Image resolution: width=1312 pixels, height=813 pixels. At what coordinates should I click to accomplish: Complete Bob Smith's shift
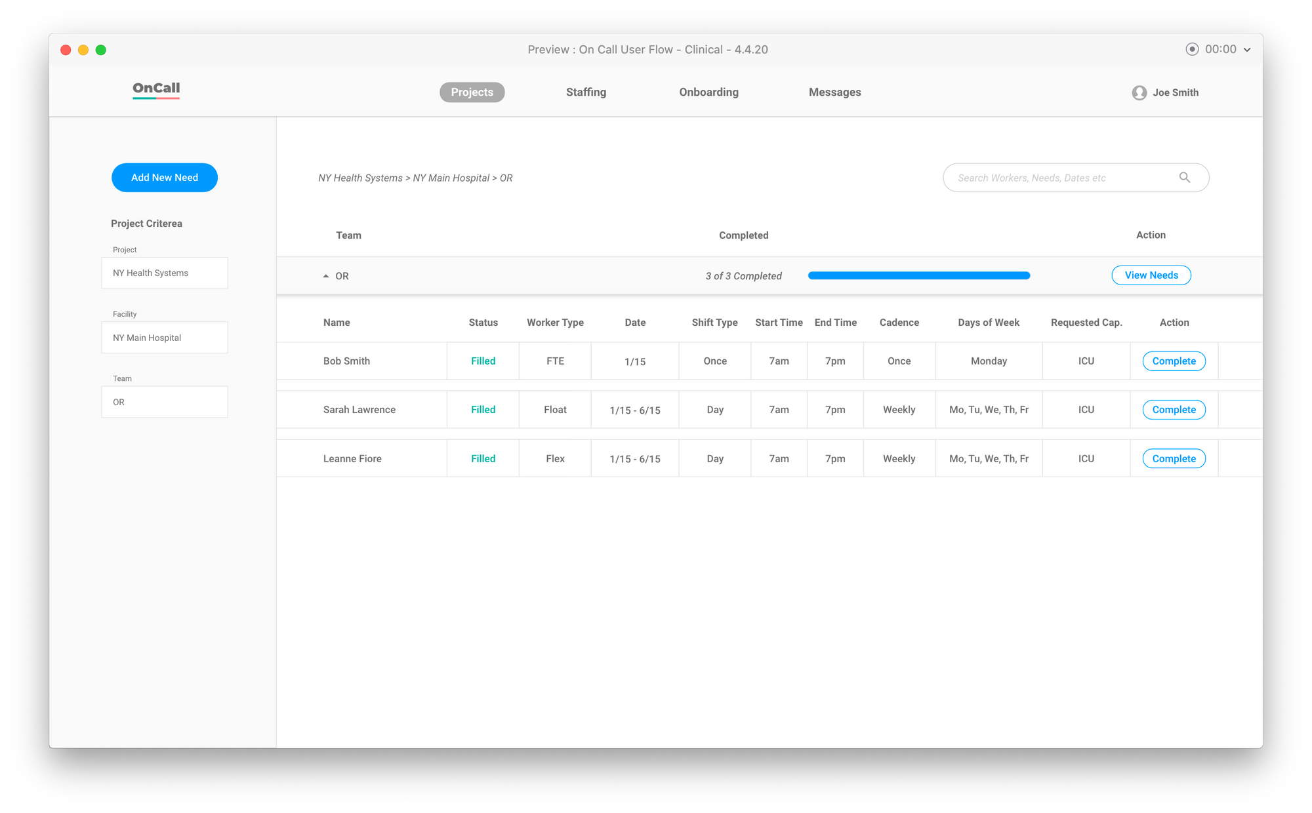coord(1174,361)
